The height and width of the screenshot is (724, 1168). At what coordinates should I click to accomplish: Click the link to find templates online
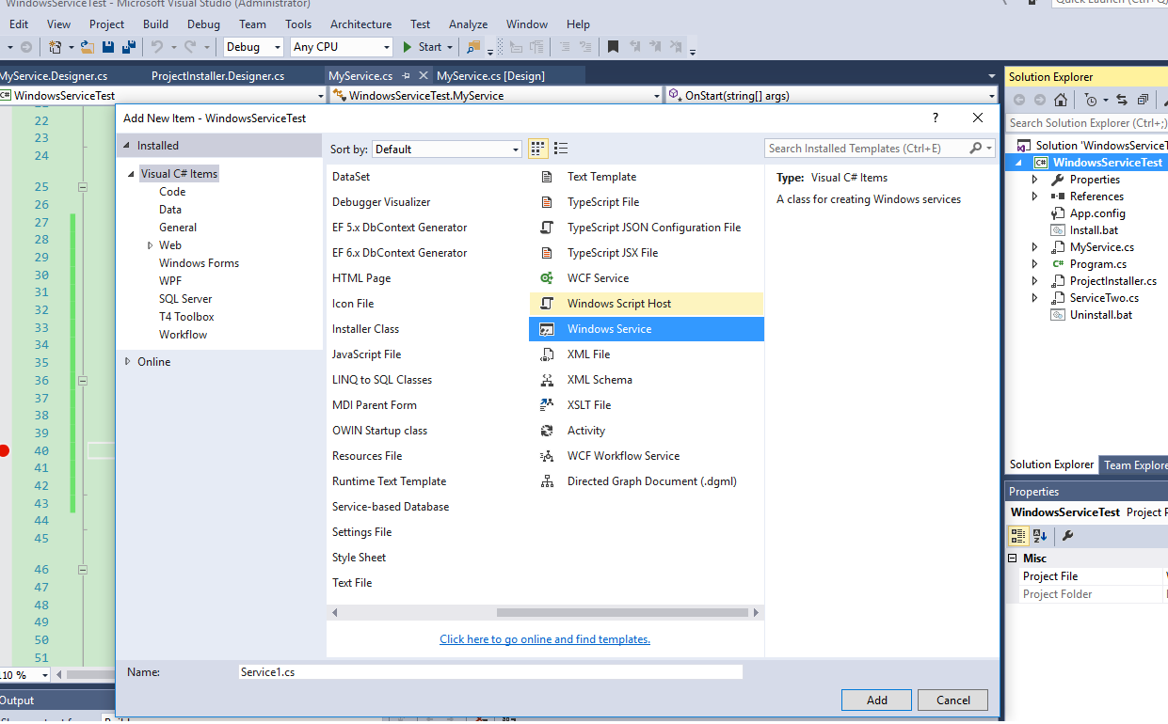click(x=545, y=639)
